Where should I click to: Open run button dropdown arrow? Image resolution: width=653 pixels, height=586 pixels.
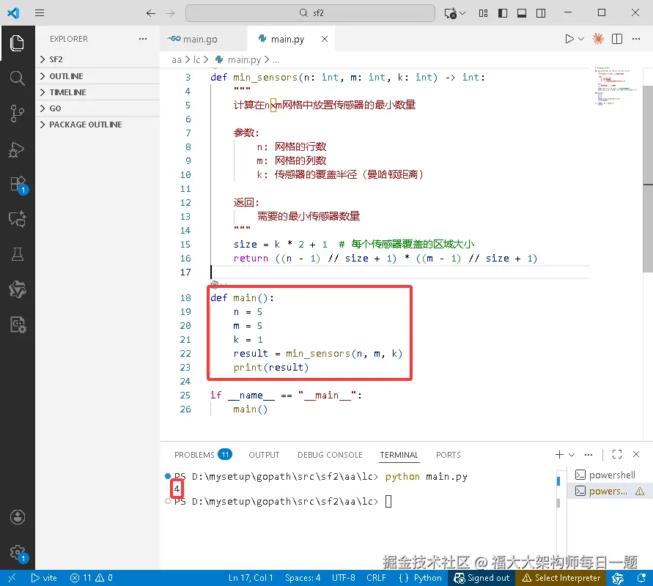581,39
